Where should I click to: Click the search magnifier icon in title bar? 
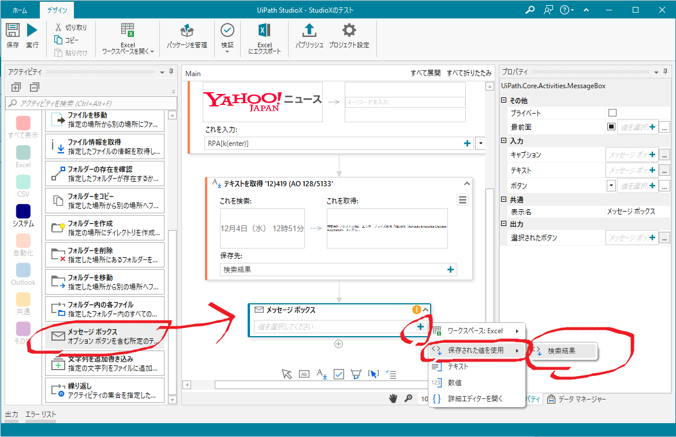(x=530, y=10)
